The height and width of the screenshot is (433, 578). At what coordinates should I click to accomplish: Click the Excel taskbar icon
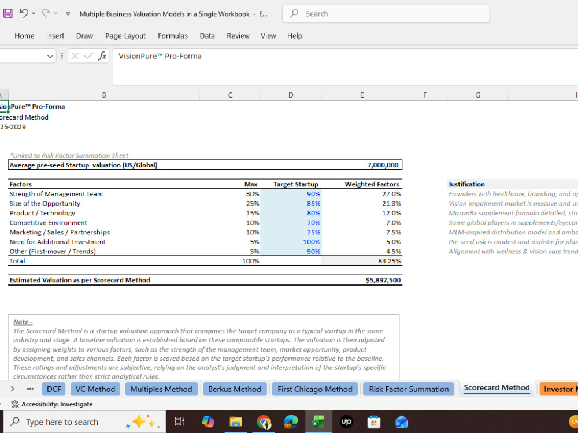[318, 422]
